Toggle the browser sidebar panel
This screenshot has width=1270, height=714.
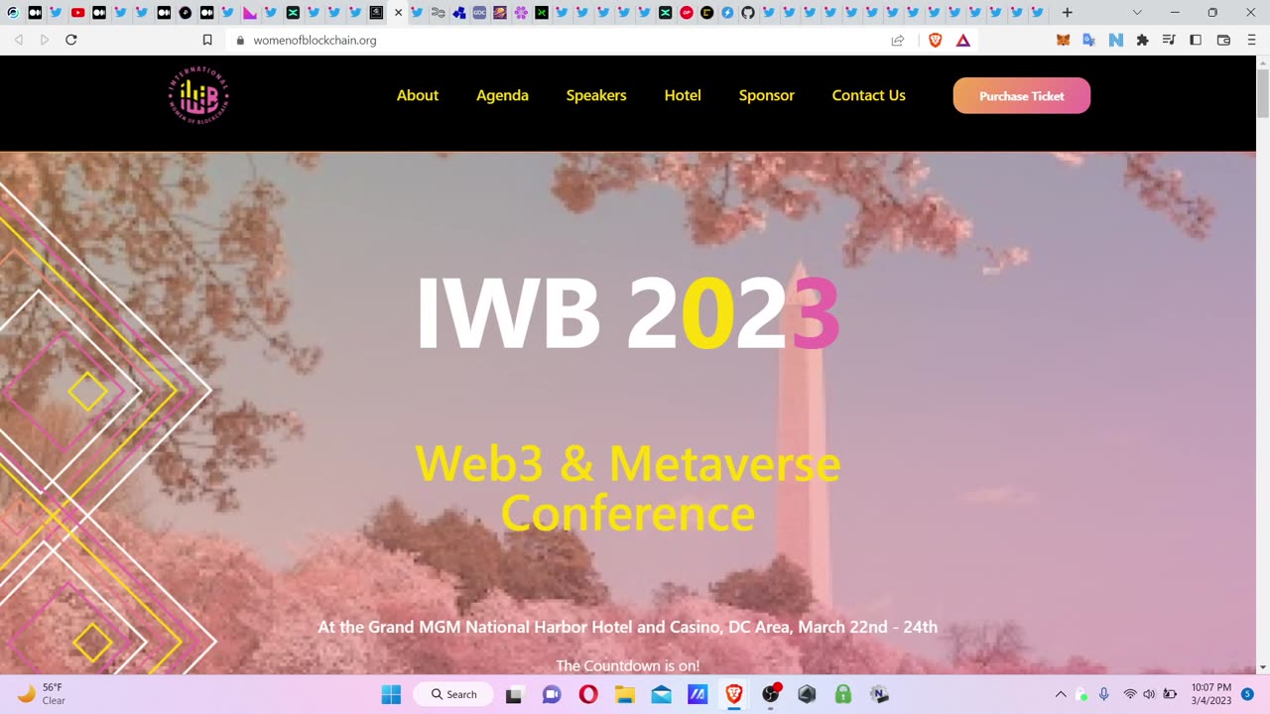point(1196,40)
